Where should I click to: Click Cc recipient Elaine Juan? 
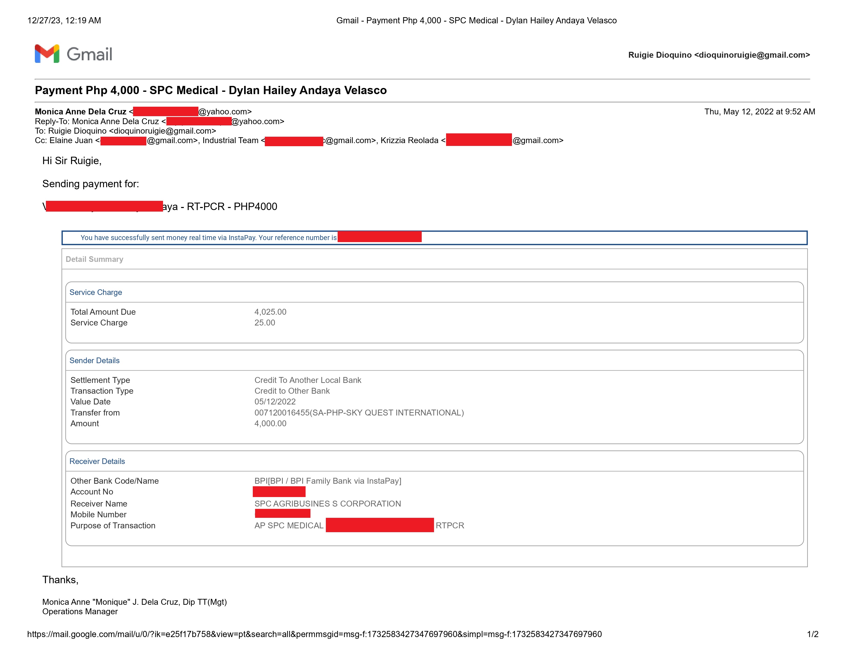pos(71,140)
